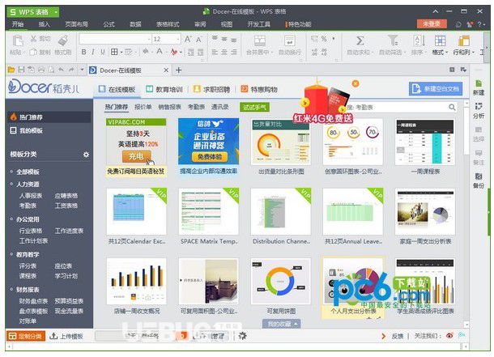Click the AutoSum sigma icon
The width and height of the screenshot is (494, 357).
pyautogui.click(x=360, y=41)
